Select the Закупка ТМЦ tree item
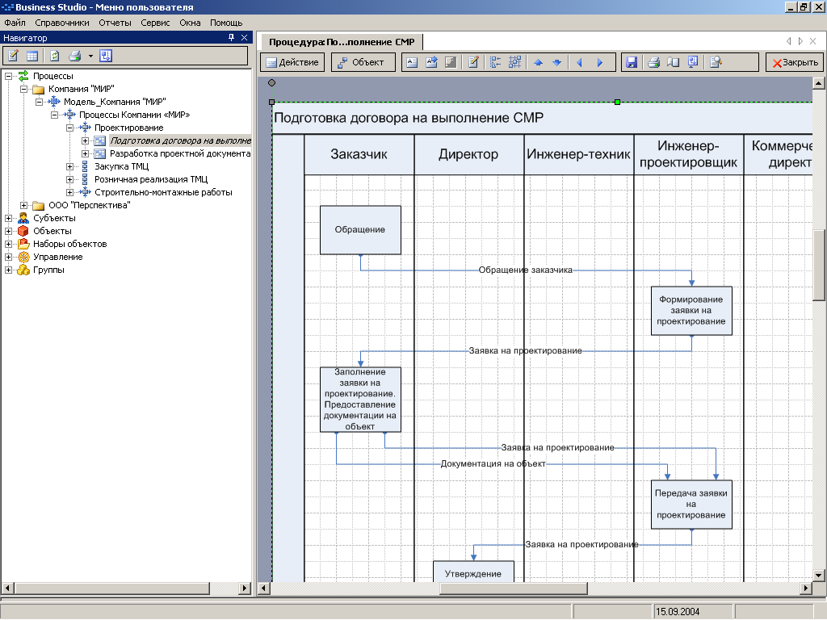Image resolution: width=827 pixels, height=620 pixels. pos(121,166)
